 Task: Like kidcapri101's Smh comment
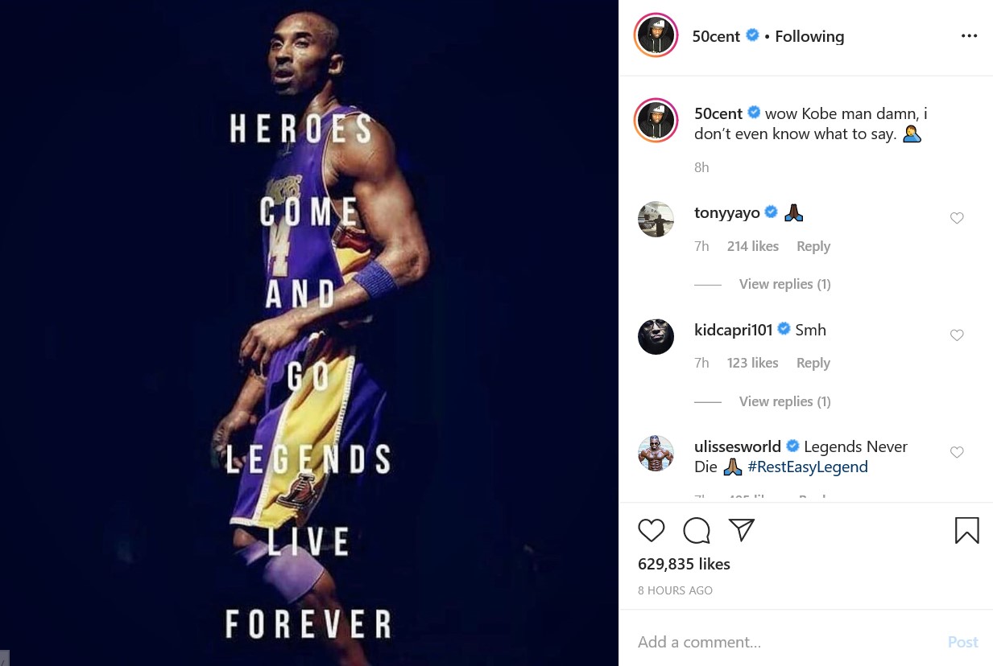coord(957,335)
